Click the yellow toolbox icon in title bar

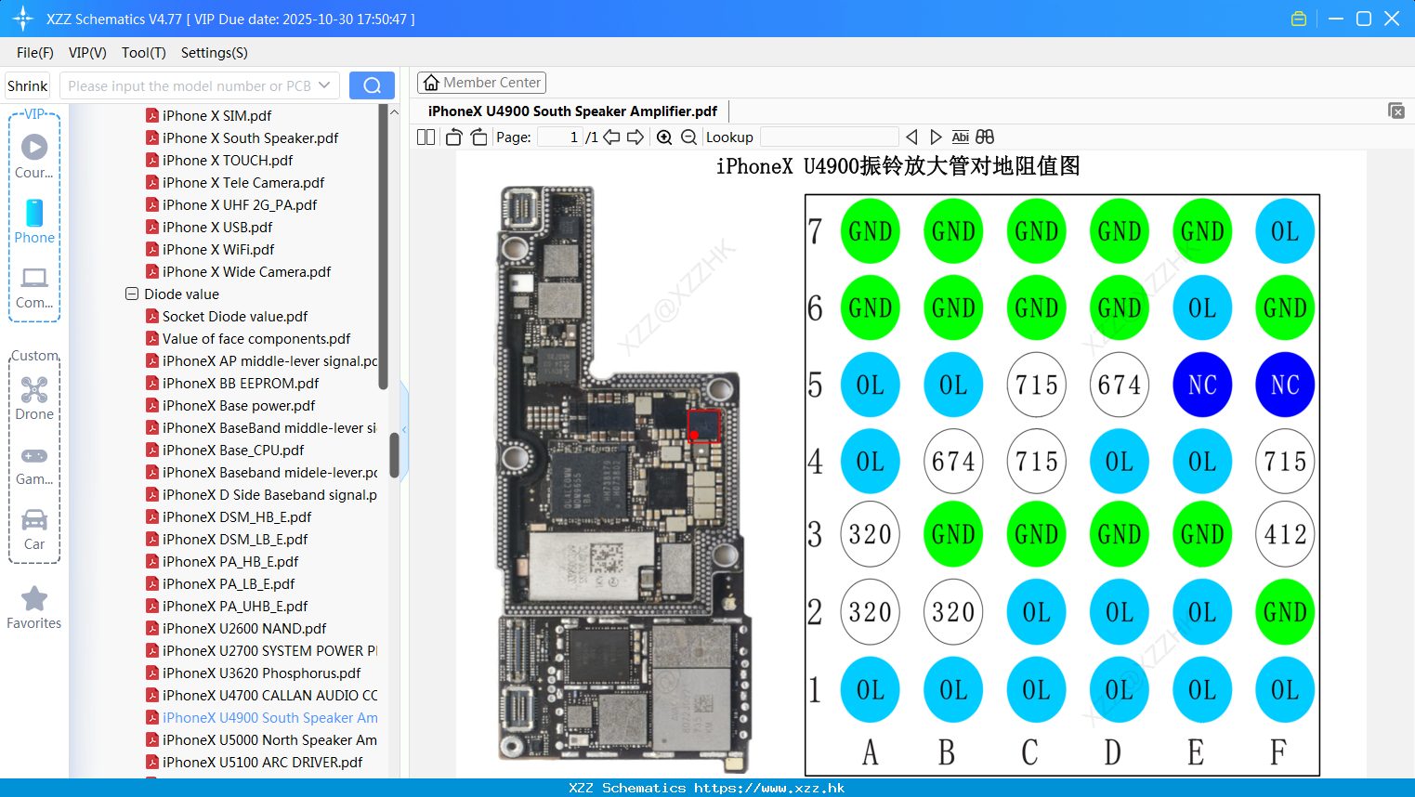[x=1299, y=19]
